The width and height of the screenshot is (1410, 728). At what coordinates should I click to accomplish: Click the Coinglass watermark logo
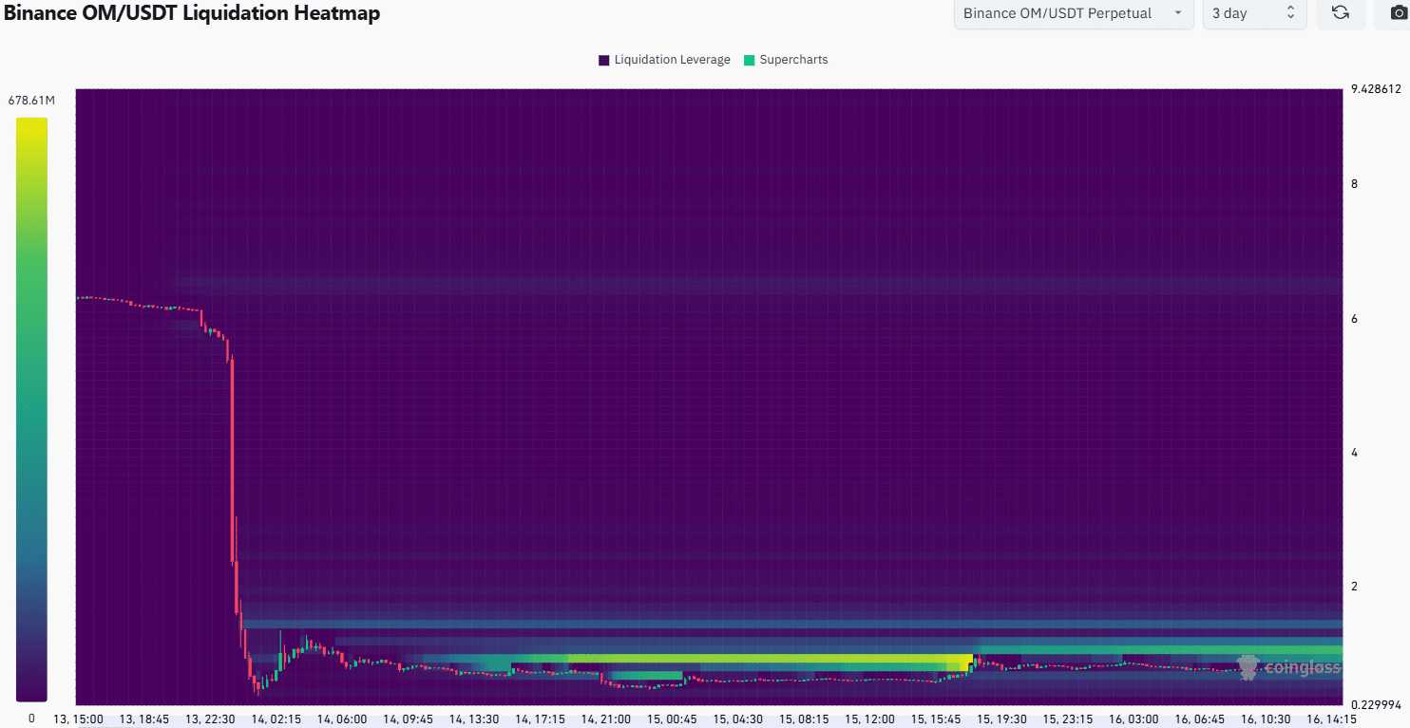[x=1288, y=668]
